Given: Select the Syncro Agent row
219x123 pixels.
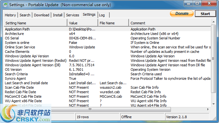Looking at the screenshot, I should click(107, 78).
